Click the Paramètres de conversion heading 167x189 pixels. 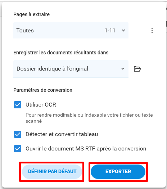pos(43,90)
